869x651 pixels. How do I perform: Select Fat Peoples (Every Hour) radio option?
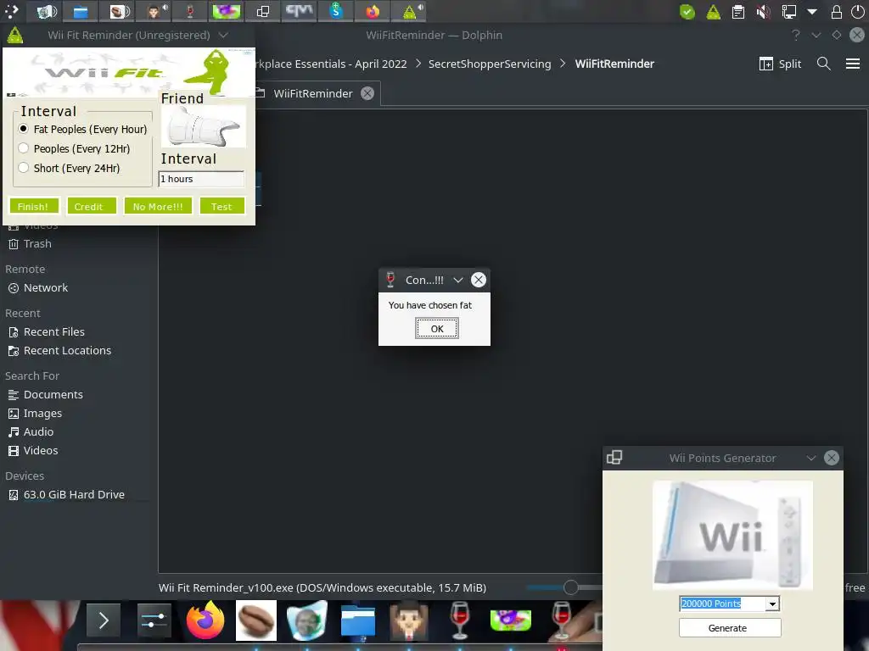pos(83,129)
